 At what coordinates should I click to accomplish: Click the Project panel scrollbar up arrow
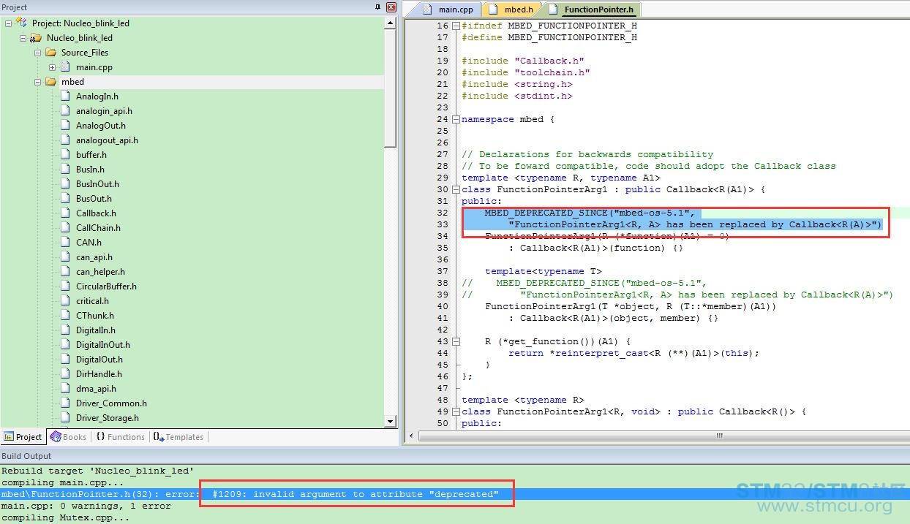[x=390, y=23]
